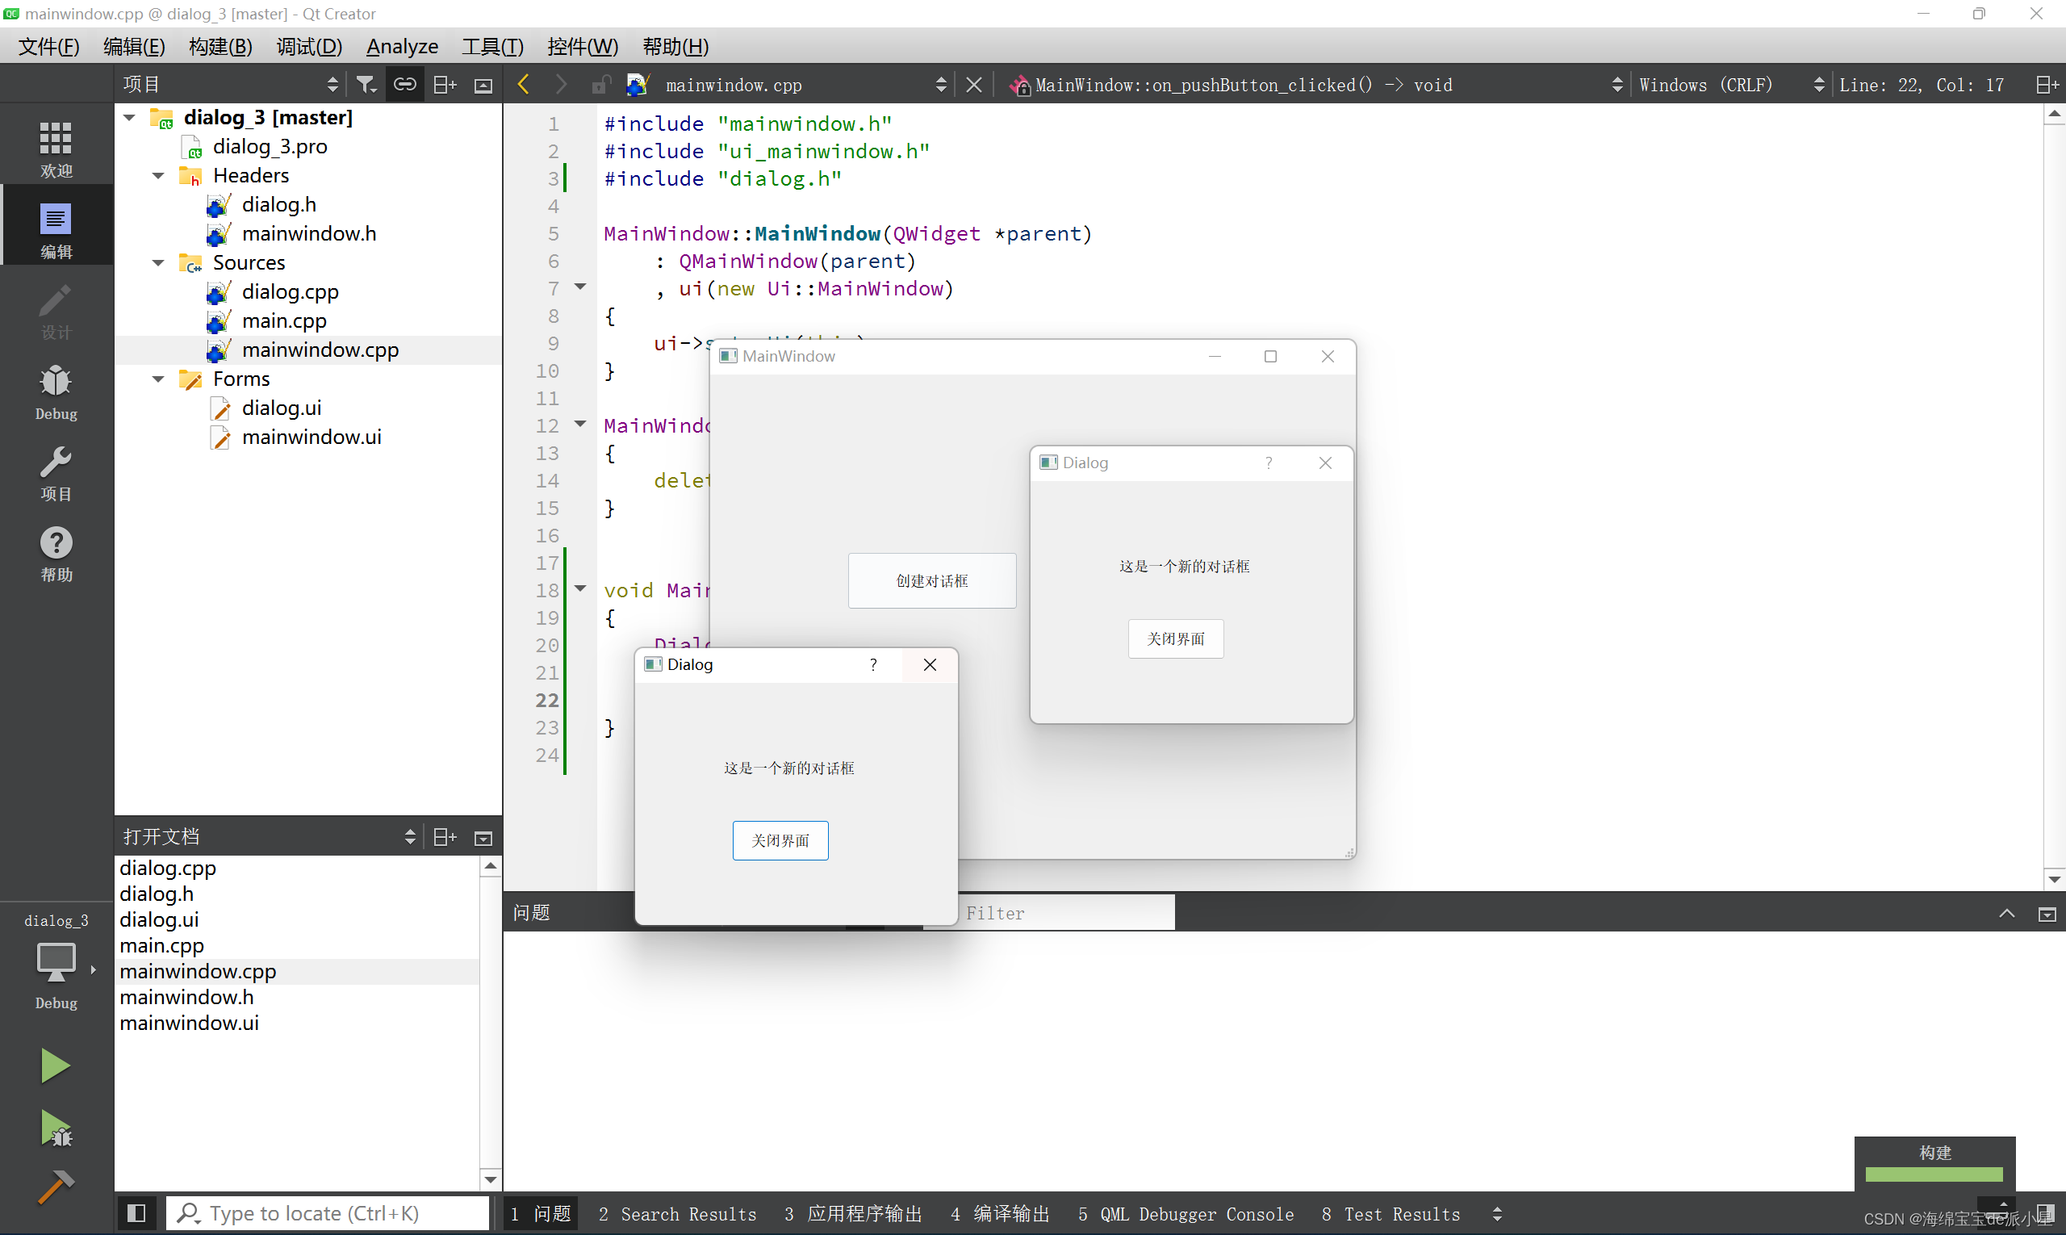Open the Design (设计) mode
This screenshot has height=1235, width=2066.
[x=56, y=311]
